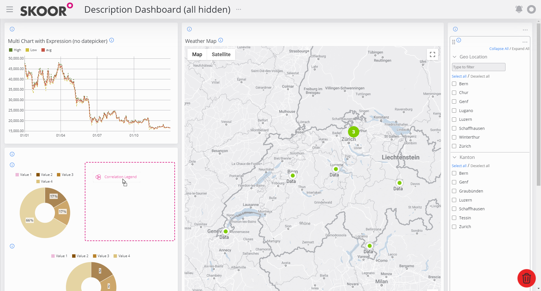541x291 pixels.
Task: Click Collapse All link
Action: (499, 49)
